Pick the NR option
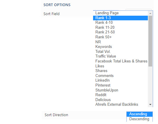 120,42
